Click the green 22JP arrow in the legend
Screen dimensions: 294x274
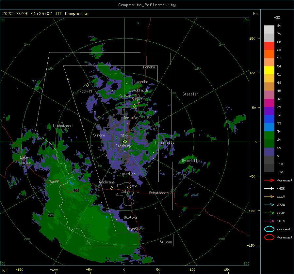pyautogui.click(x=269, y=213)
